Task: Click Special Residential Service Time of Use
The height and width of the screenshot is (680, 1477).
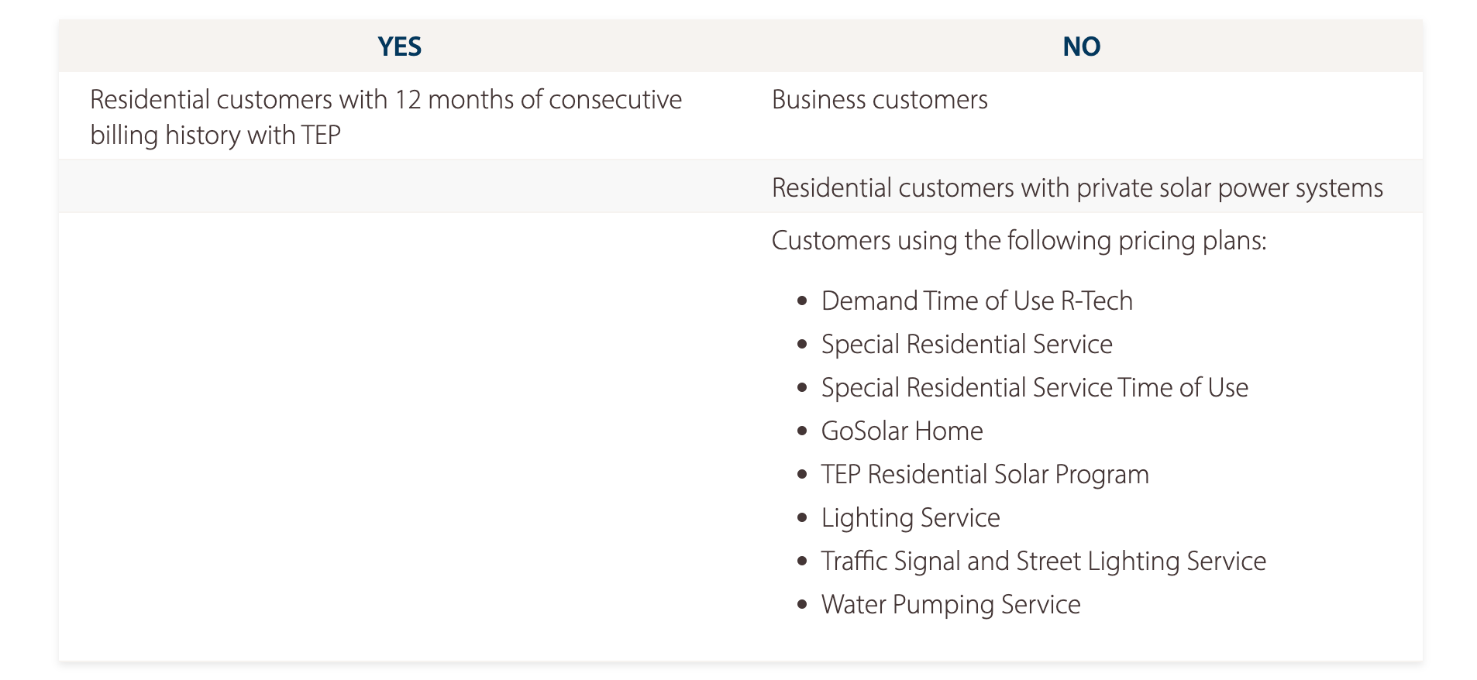Action: (1035, 387)
